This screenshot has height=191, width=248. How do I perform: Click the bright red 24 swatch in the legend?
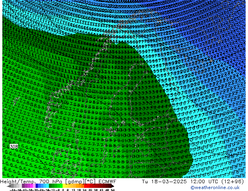tap(85, 186)
